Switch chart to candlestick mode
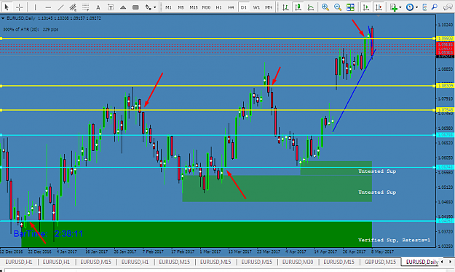455x272 pixels. (x=298, y=7)
